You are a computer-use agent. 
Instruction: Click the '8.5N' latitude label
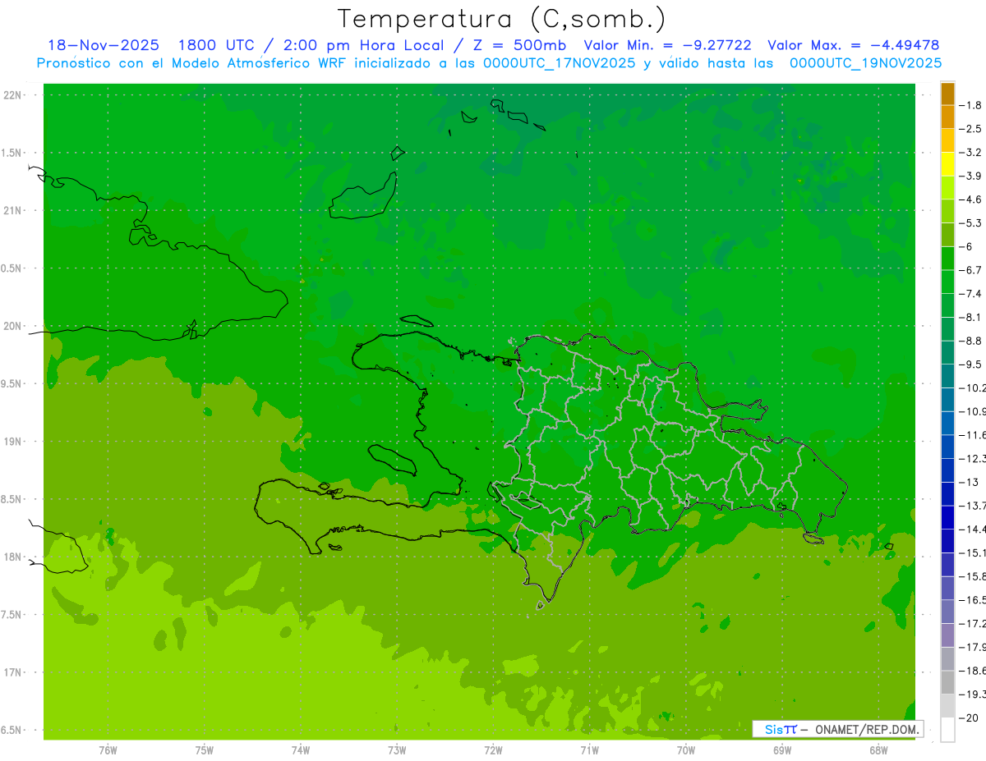12,499
